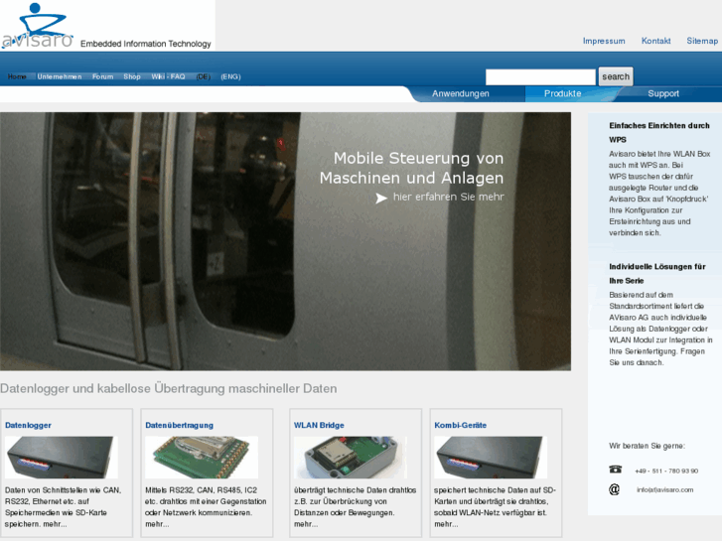Click the Datenlogger product image
The image size is (722, 541).
point(62,458)
